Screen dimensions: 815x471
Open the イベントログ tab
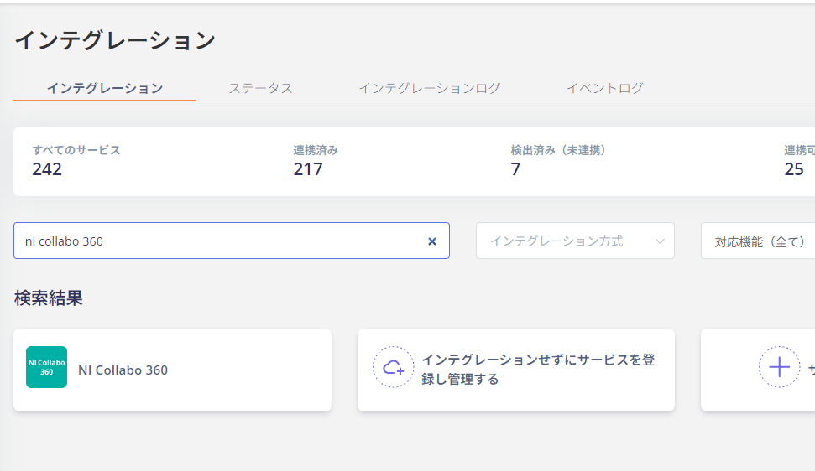click(605, 88)
